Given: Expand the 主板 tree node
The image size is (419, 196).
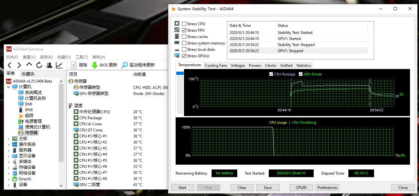Looking at the screenshot, I should click(x=9, y=138).
